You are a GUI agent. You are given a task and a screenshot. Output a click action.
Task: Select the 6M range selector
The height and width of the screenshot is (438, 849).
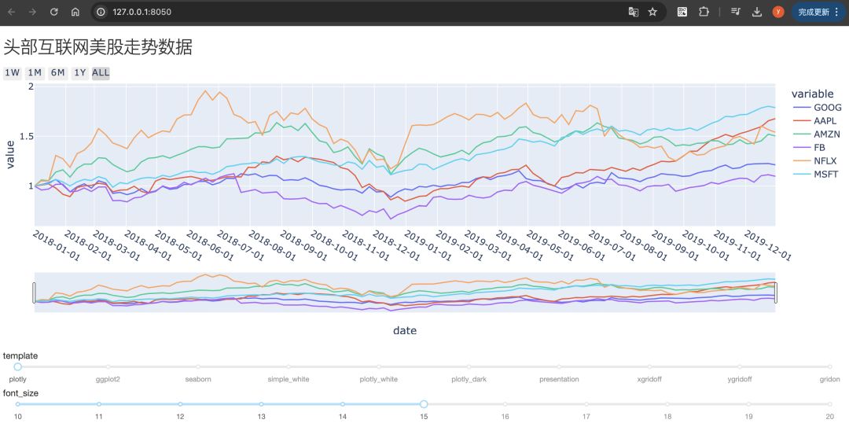coord(57,73)
